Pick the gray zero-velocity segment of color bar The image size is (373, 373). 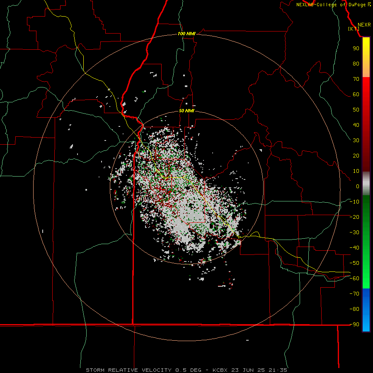coord(366,184)
